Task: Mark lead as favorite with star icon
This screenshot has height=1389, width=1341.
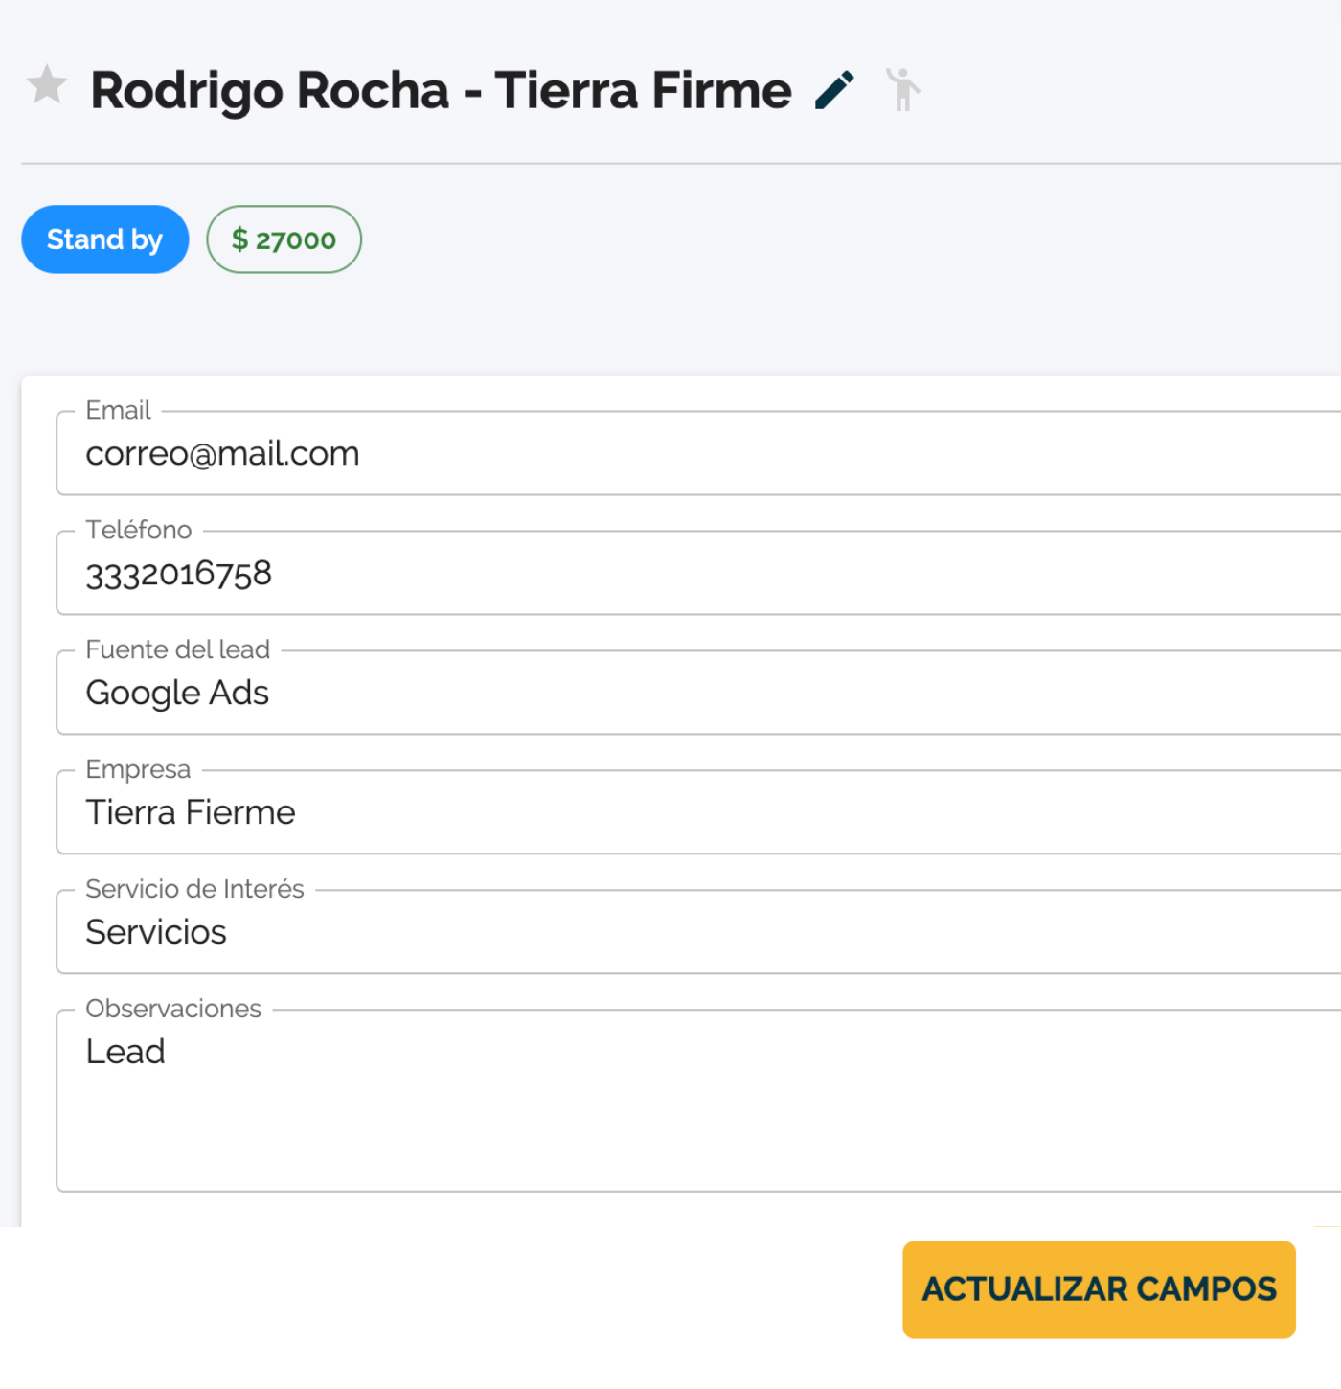Action: click(x=46, y=86)
